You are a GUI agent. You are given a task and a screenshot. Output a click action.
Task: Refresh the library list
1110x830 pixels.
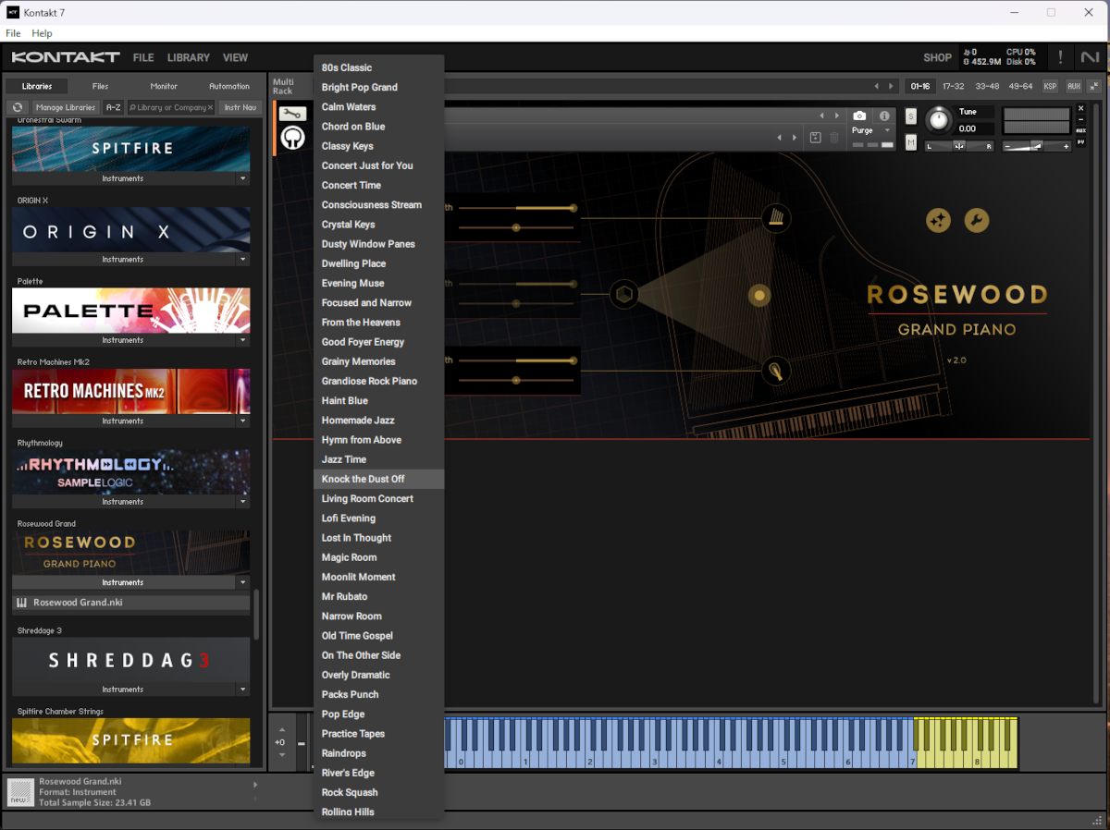click(x=17, y=107)
